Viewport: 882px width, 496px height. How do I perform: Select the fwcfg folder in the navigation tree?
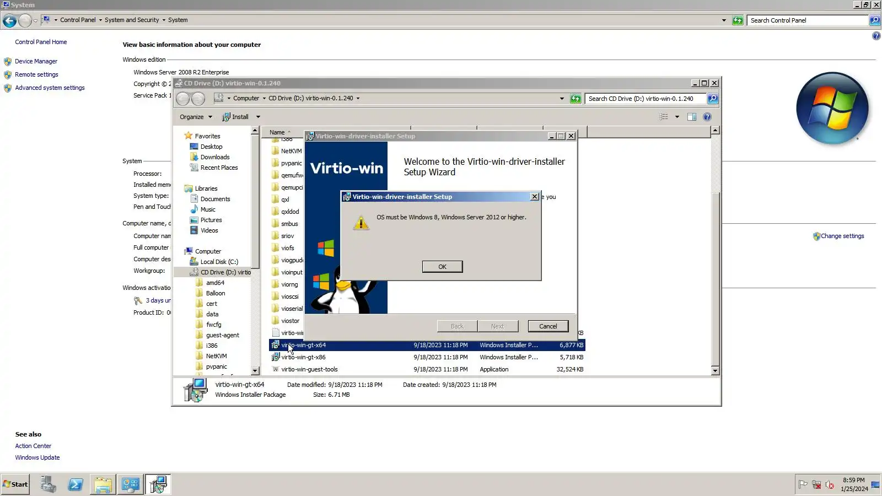(x=214, y=325)
